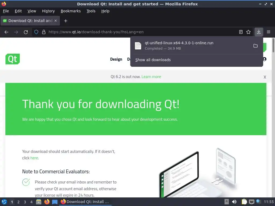Image resolution: width=275 pixels, height=206 pixels.
Task: Open Firefox hamburger application menu
Action: 269,32
